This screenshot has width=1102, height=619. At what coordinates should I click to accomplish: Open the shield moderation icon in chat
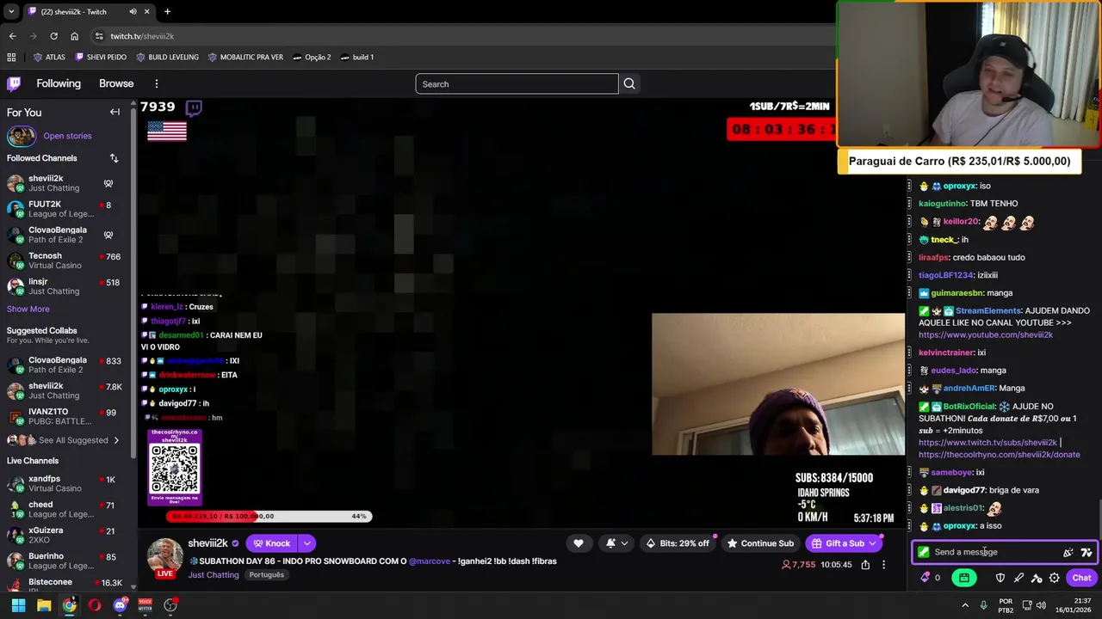point(1000,578)
